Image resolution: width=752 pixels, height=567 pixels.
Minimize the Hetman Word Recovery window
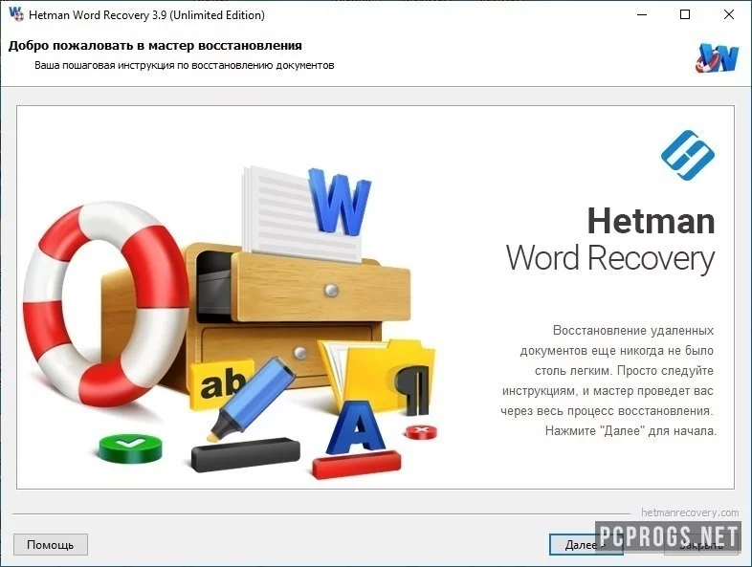coord(642,15)
